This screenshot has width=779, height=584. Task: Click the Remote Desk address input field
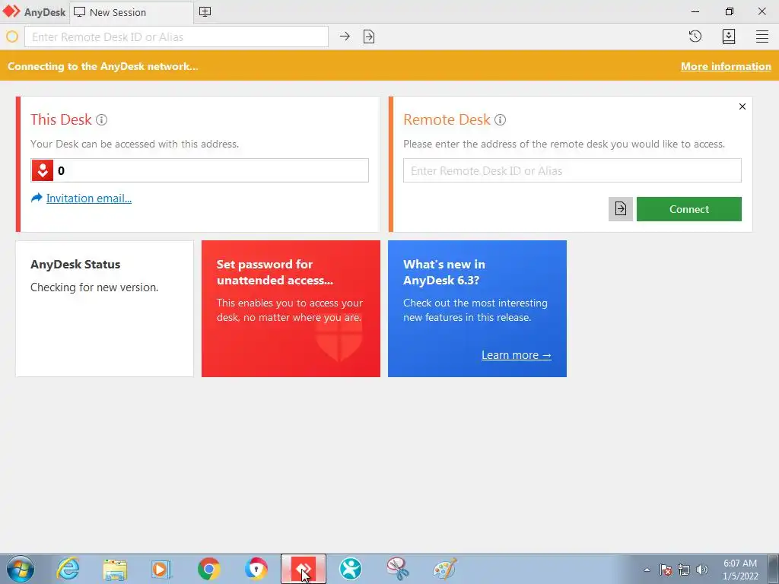[x=572, y=170]
